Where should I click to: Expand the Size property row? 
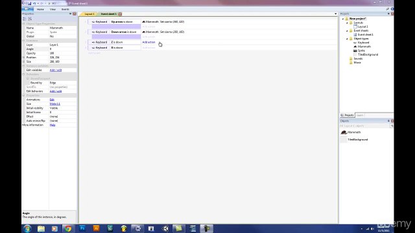click(x=23, y=62)
